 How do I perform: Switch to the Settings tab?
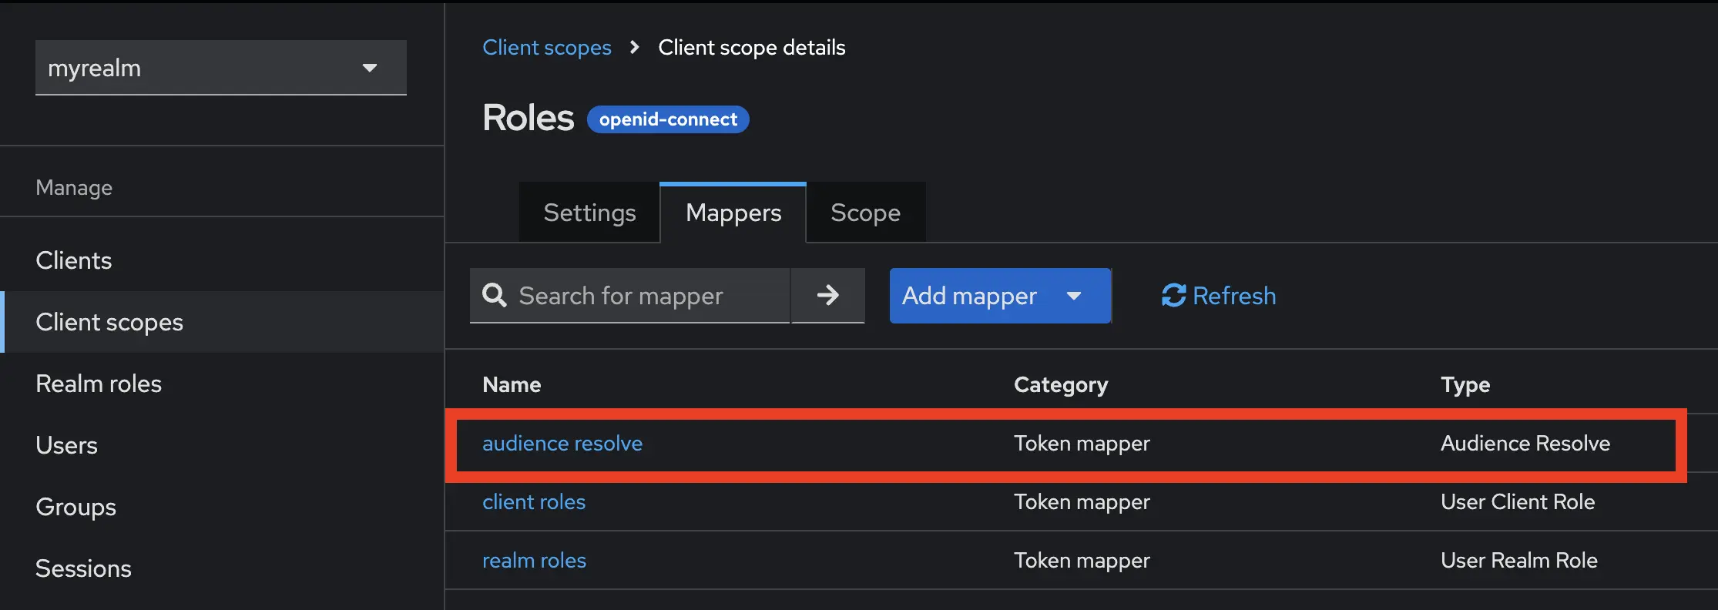pos(589,213)
